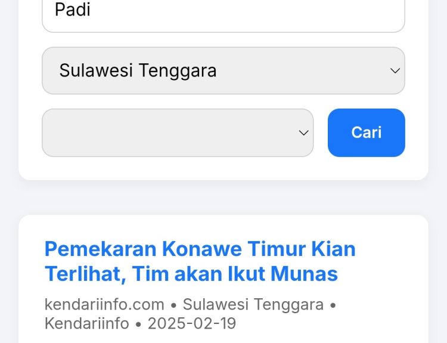Click the blank middle of the empty dropdown
This screenshot has height=343, width=447.
pos(167,132)
